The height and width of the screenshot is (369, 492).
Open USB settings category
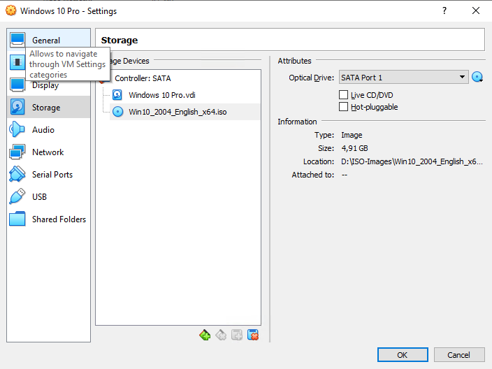(x=49, y=197)
